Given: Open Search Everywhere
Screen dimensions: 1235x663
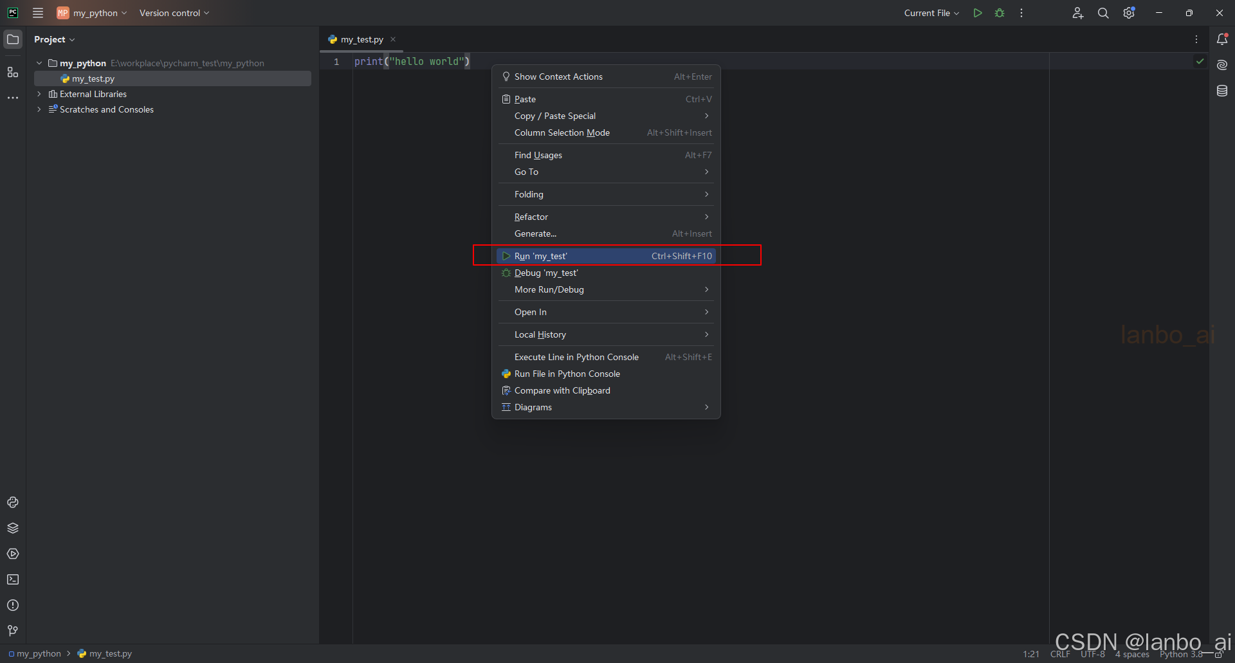Looking at the screenshot, I should pyautogui.click(x=1104, y=13).
